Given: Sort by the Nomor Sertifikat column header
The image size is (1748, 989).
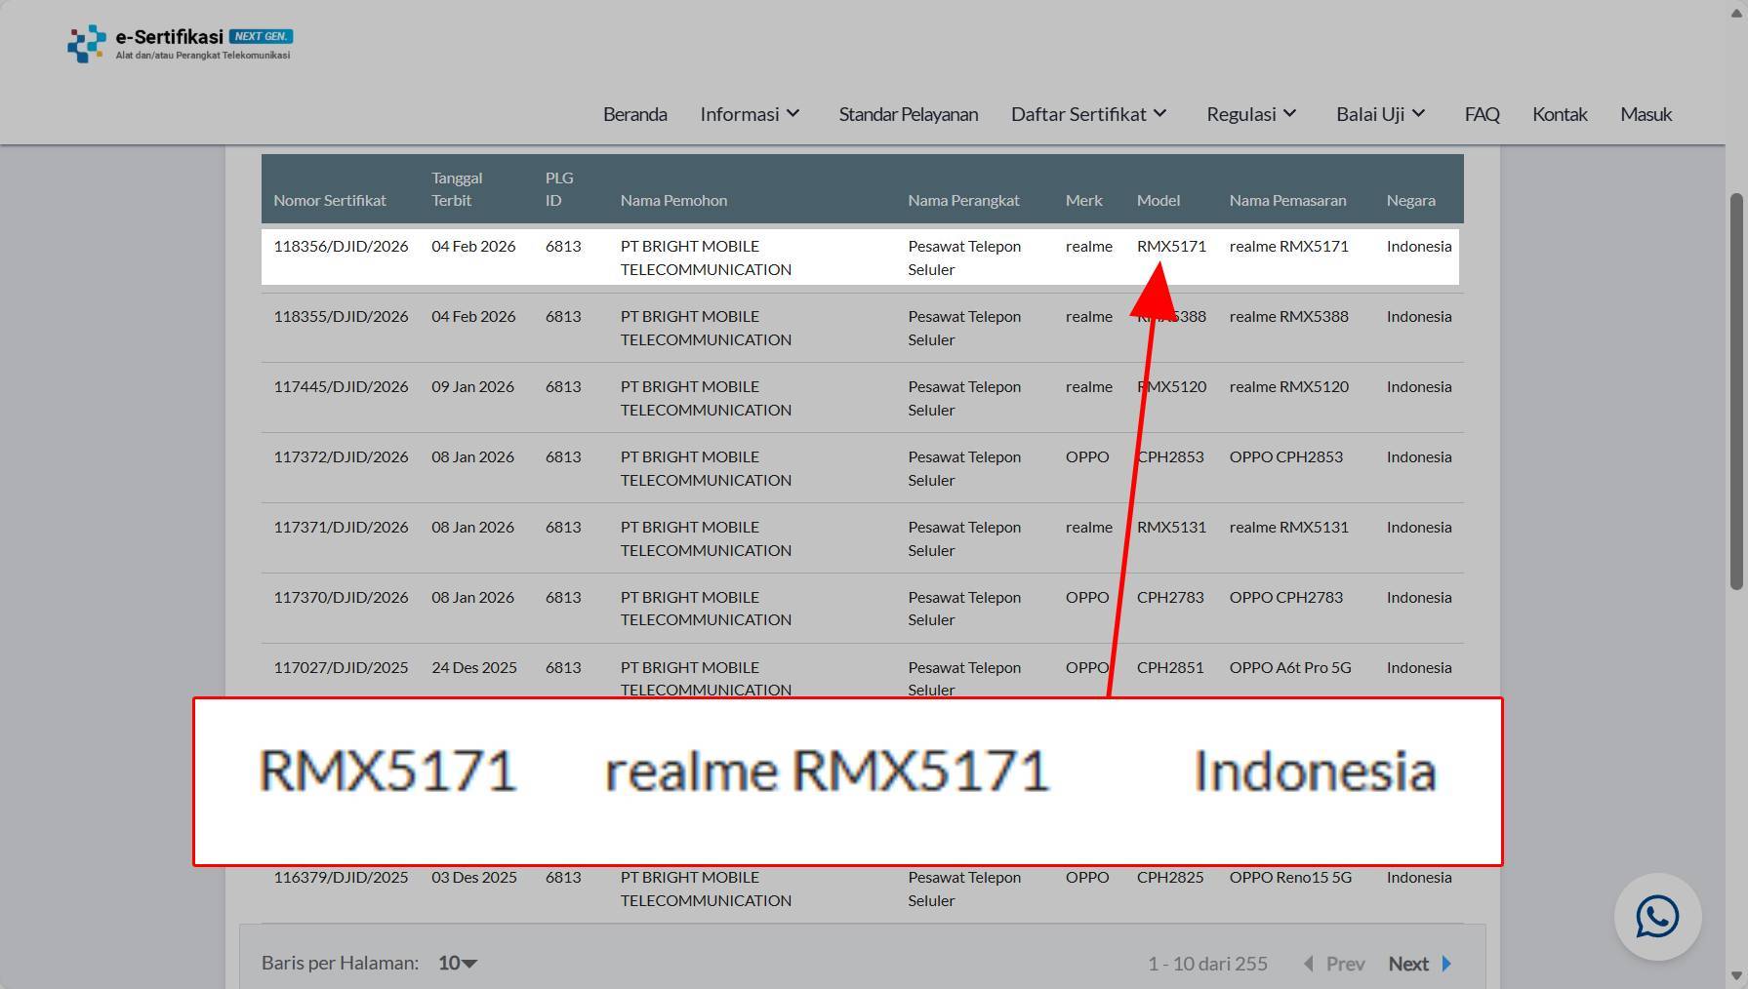Looking at the screenshot, I should pos(330,200).
